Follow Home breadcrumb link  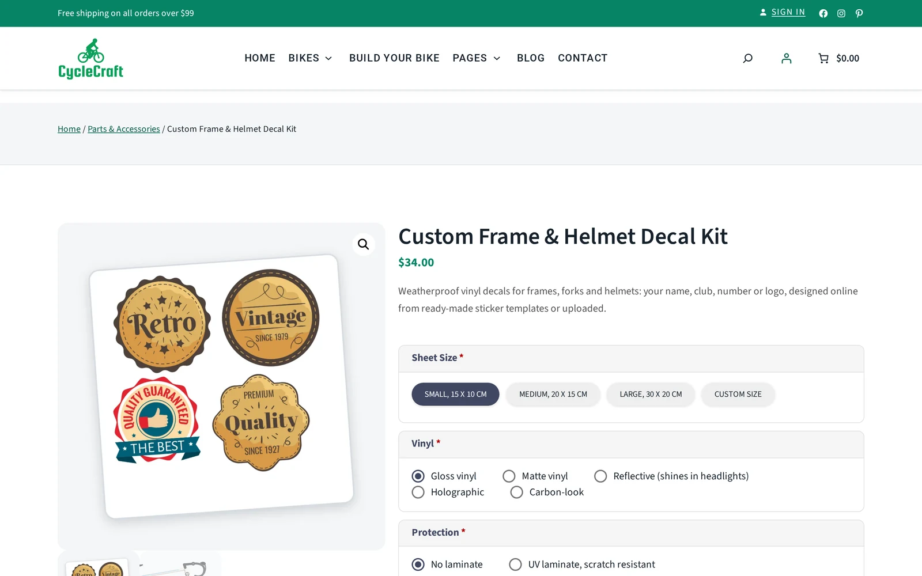pos(69,129)
